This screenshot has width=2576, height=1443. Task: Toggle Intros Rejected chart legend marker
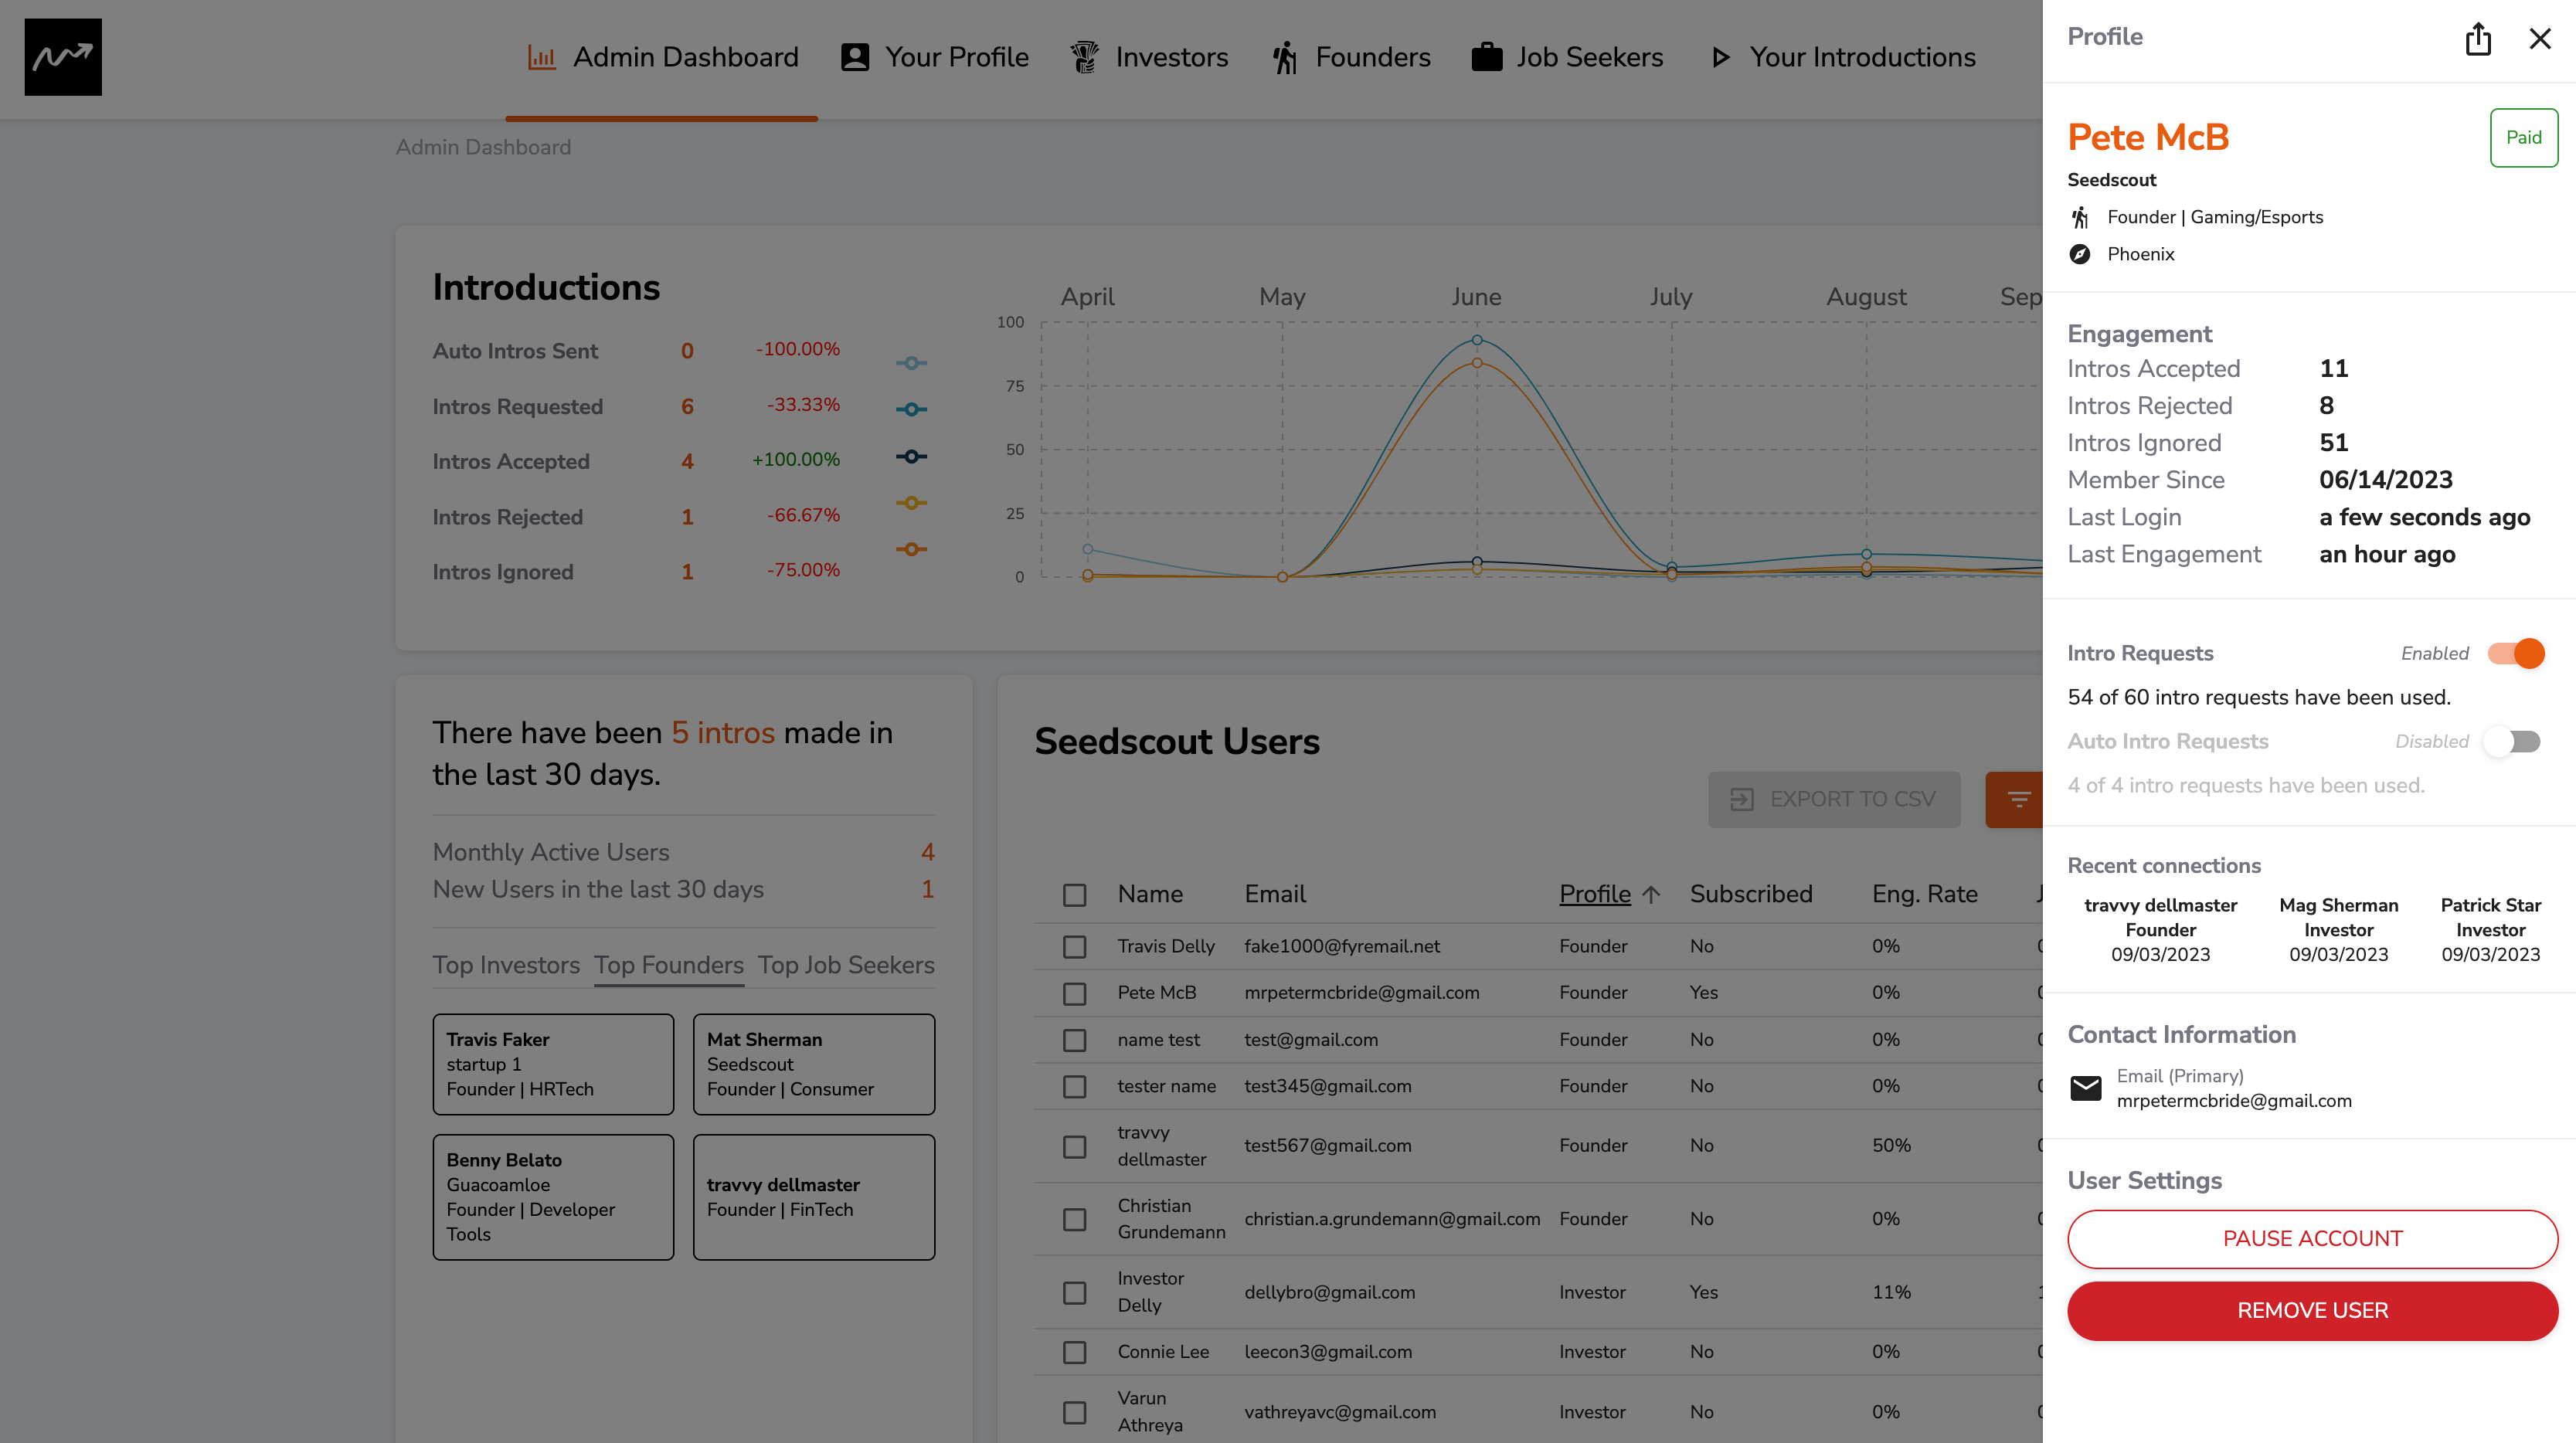[x=911, y=503]
